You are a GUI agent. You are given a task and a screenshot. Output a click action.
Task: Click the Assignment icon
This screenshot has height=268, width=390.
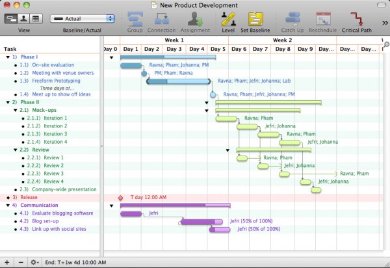[195, 19]
